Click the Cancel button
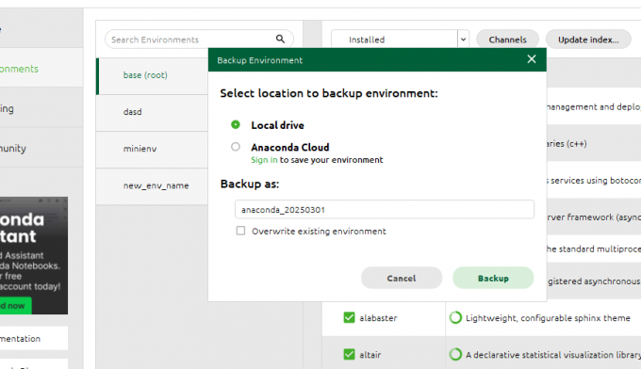The width and height of the screenshot is (641, 369). 402,278
